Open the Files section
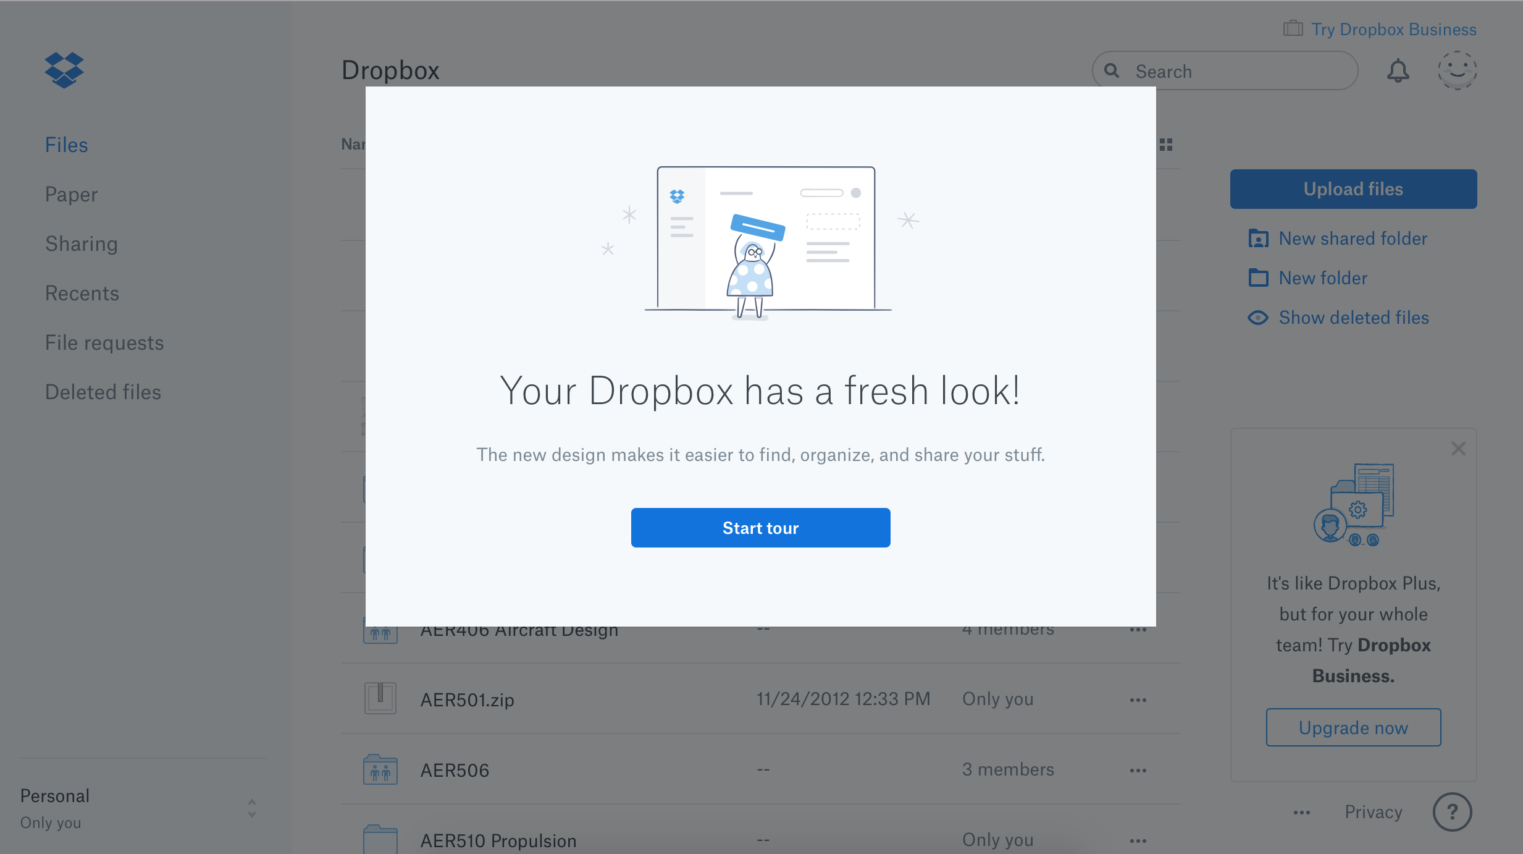This screenshot has width=1523, height=854. [67, 145]
